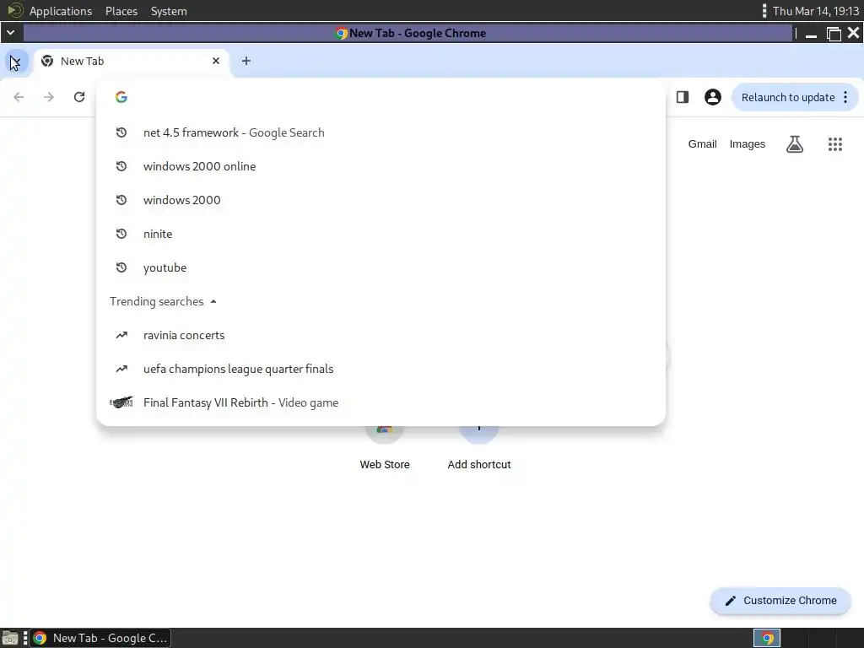Image resolution: width=864 pixels, height=648 pixels.
Task: Open the Gmail link
Action: (702, 143)
